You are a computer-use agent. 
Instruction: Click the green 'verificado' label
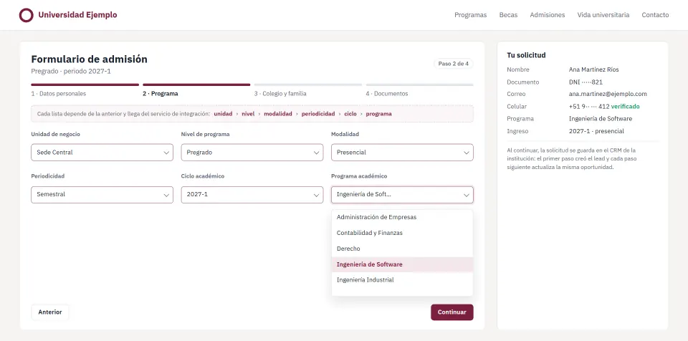point(625,106)
